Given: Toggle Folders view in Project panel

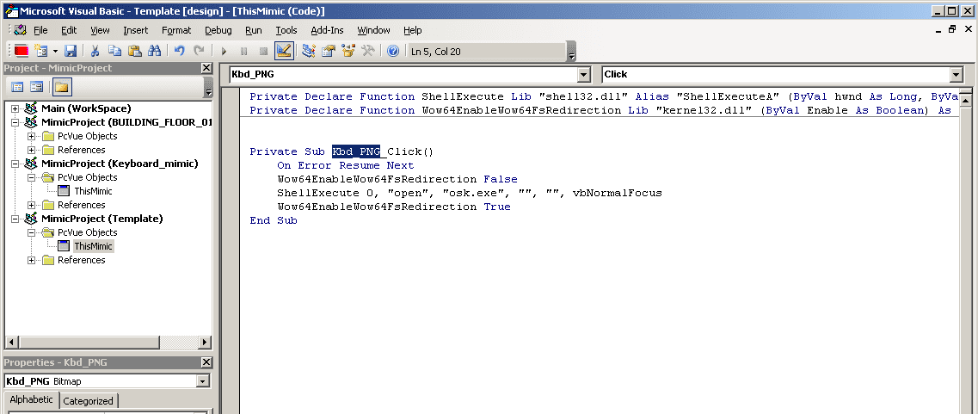Looking at the screenshot, I should click(61, 87).
